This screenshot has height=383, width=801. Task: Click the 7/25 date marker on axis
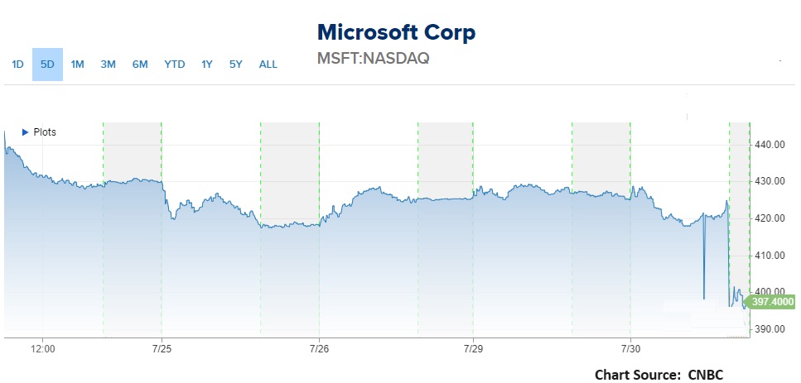tap(162, 349)
